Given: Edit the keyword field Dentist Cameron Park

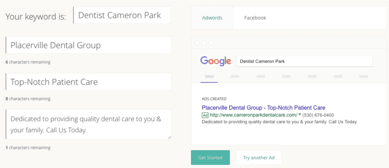Looking at the screenshot, I should [122, 15].
